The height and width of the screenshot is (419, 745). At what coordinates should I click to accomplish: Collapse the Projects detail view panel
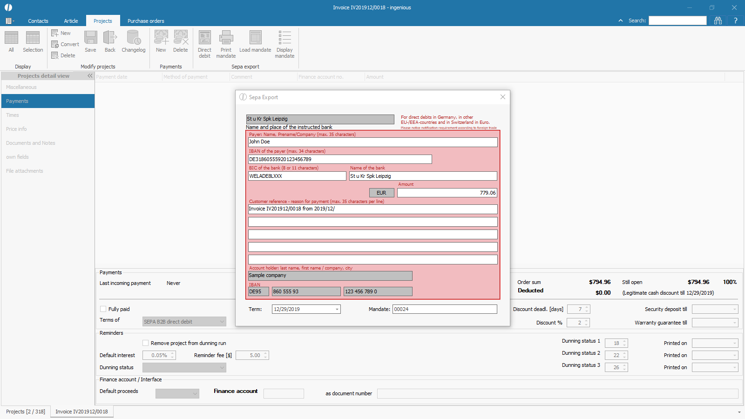pos(90,76)
